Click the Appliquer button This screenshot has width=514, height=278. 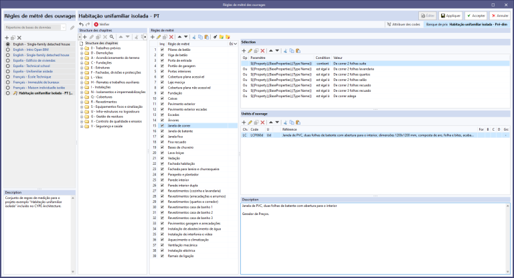click(450, 16)
